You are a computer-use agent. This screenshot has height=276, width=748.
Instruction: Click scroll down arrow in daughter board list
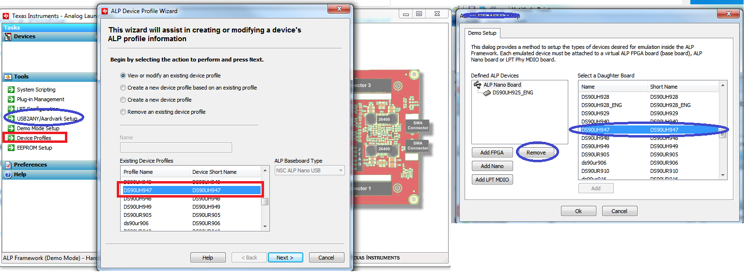point(724,175)
